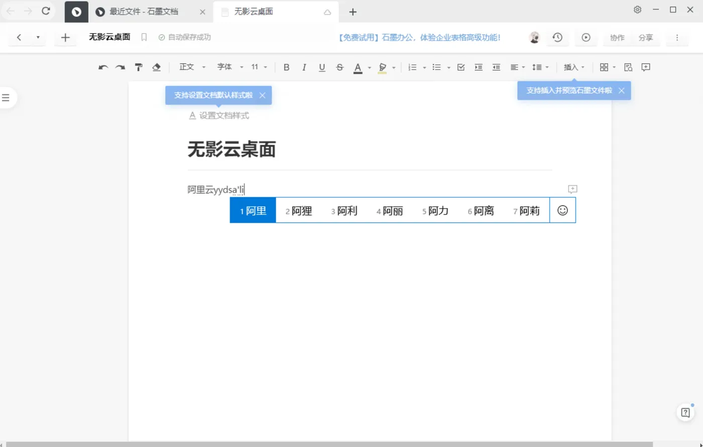Toggle bold formatting
This screenshot has height=447, width=703.
[286, 67]
